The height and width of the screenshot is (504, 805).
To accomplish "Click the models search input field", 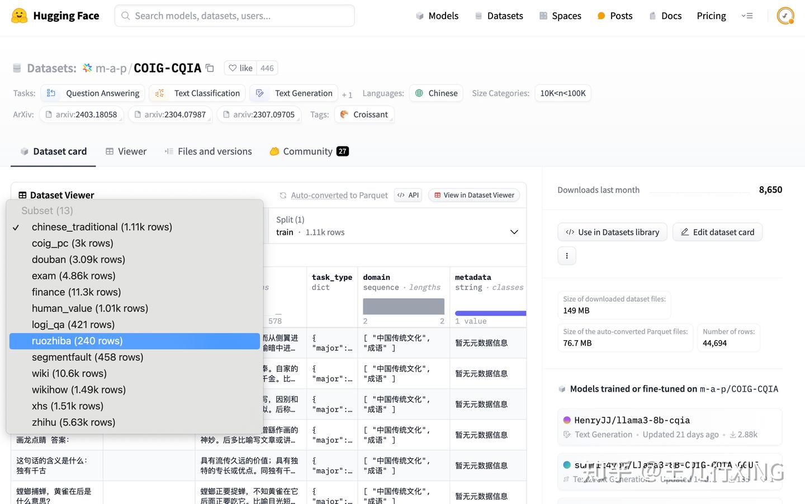I will tap(235, 16).
